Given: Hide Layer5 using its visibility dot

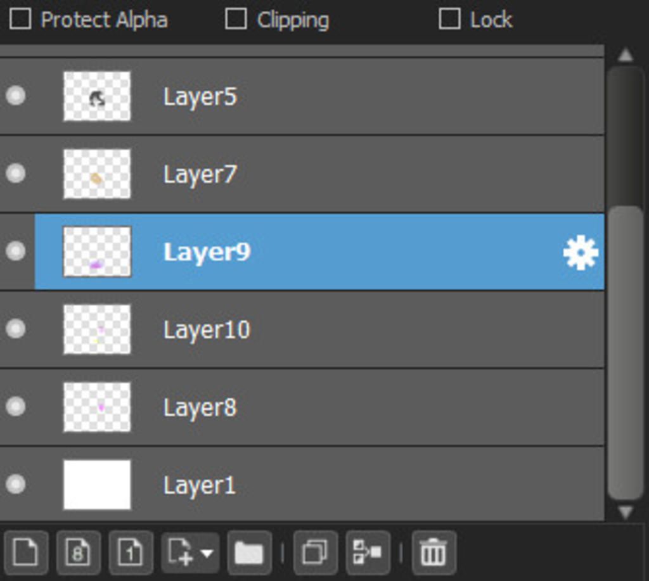Looking at the screenshot, I should click(x=16, y=96).
